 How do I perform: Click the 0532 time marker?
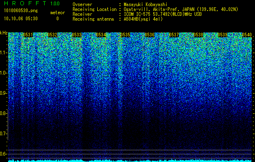point(52,35)
